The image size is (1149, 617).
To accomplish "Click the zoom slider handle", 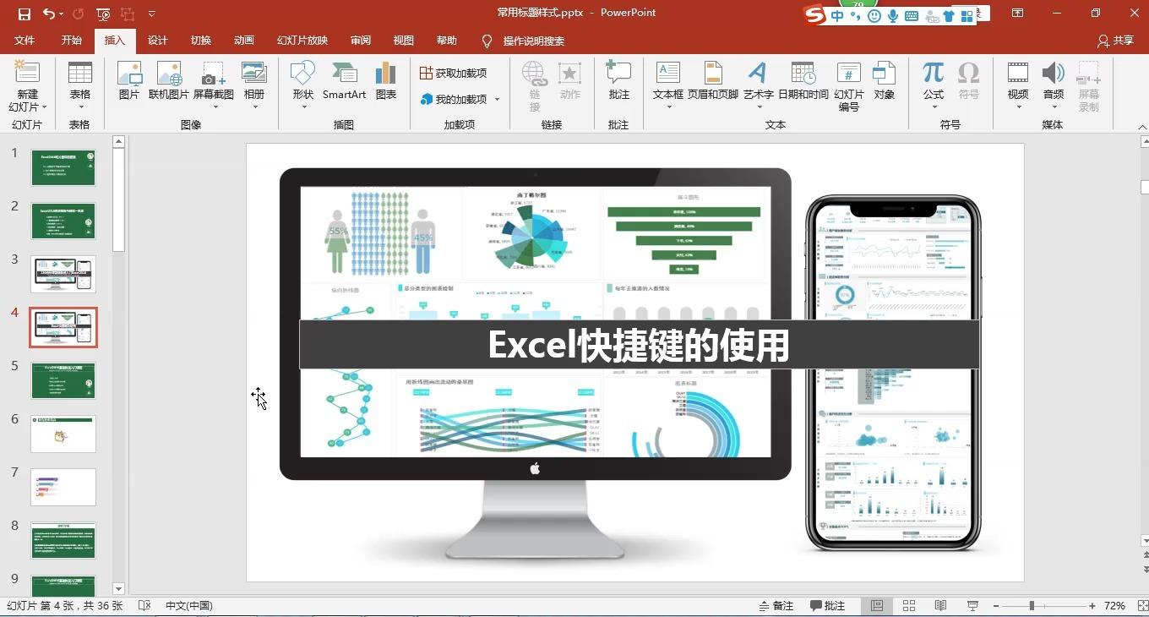I will [x=1032, y=606].
